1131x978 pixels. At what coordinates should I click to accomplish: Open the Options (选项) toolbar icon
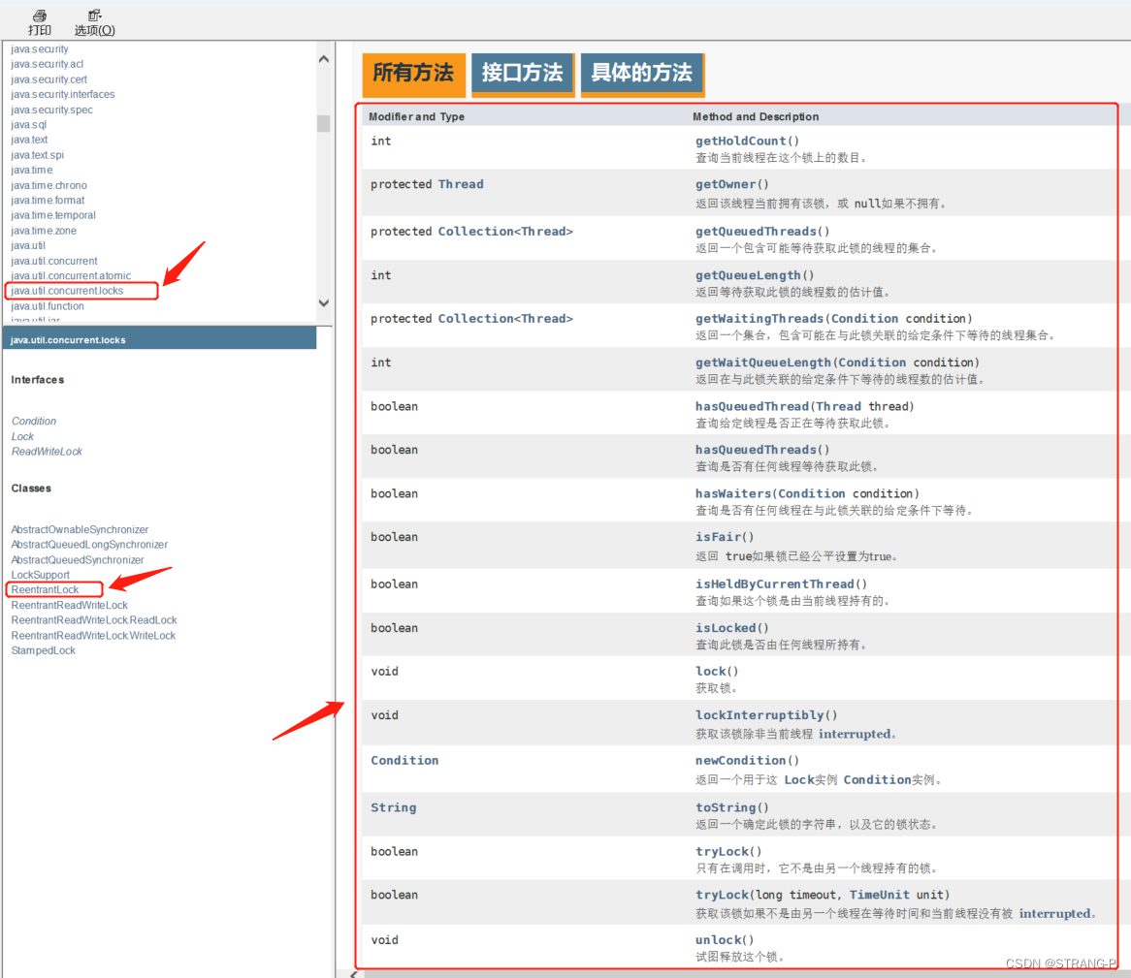pyautogui.click(x=94, y=22)
